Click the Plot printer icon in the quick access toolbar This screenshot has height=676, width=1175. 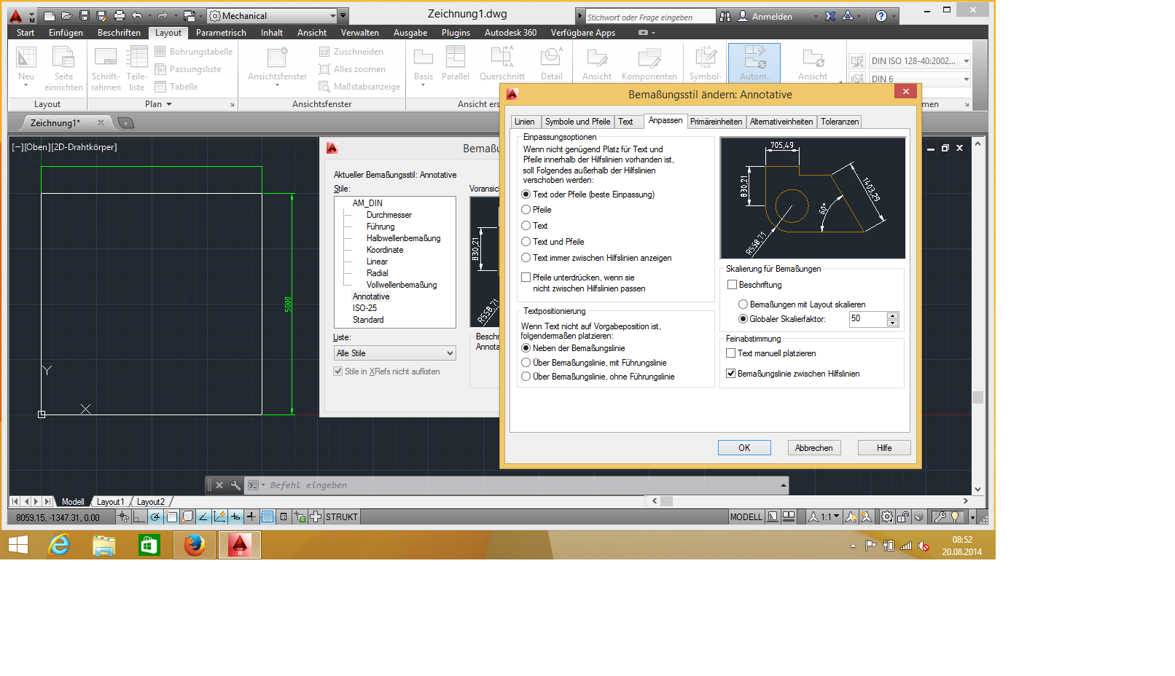[120, 15]
